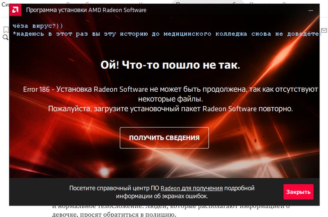Click the line Пожалуйста, загрузите установочный пакет
Viewport: 328px width, 217px height.
[x=171, y=109]
